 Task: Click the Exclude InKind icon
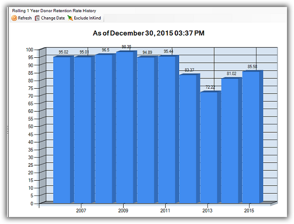coord(70,18)
